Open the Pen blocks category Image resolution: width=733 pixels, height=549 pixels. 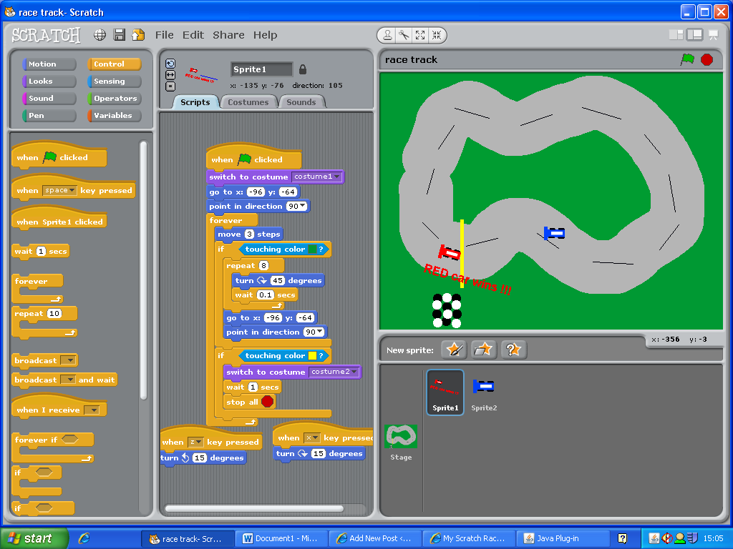[x=49, y=115]
